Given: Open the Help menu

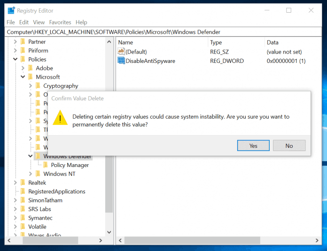Looking at the screenshot, I should click(81, 22).
